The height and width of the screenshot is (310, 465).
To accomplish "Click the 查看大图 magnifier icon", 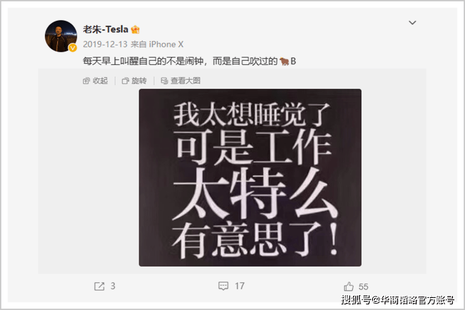I will point(164,80).
